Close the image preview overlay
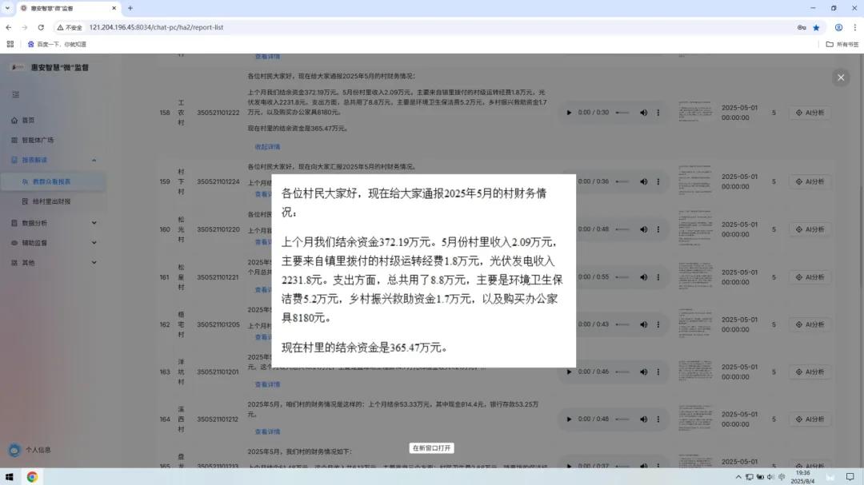The height and width of the screenshot is (485, 864). [840, 78]
